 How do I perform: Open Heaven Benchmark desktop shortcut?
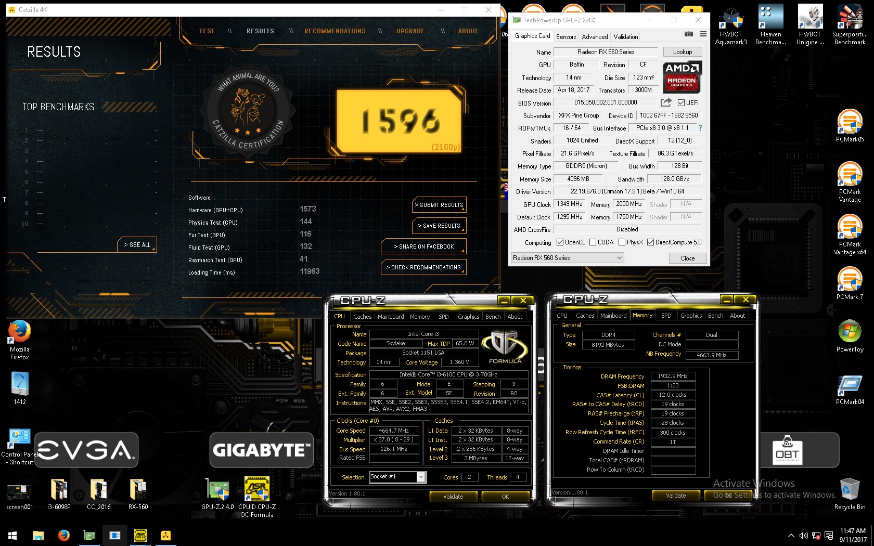click(770, 26)
